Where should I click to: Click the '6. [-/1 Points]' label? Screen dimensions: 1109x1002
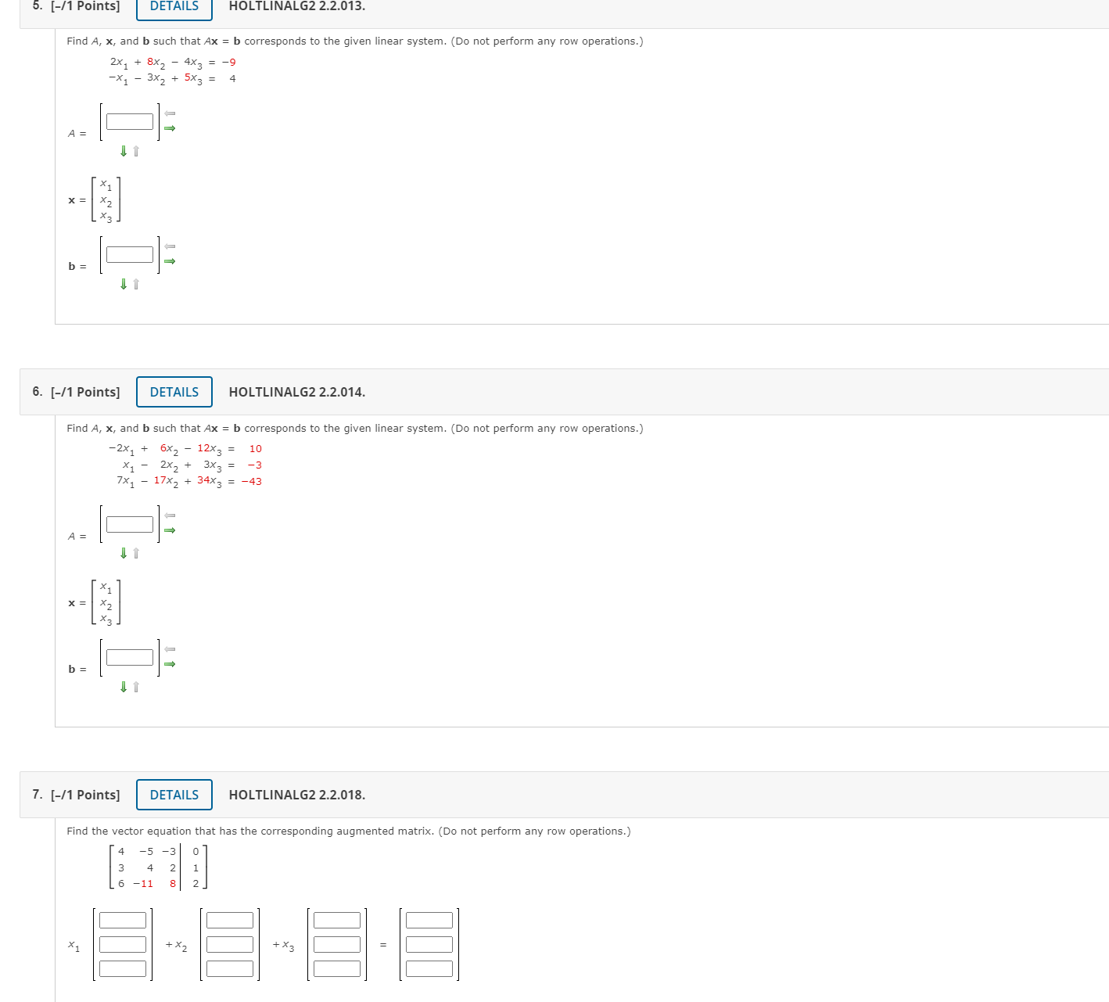point(76,392)
